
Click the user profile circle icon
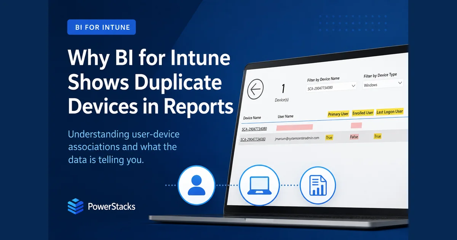pos(197,185)
